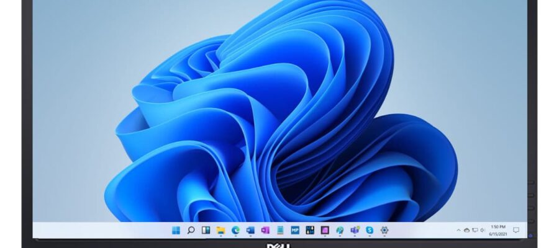Launch Microsoft Word from taskbar
559x248 pixels.
pyautogui.click(x=251, y=230)
